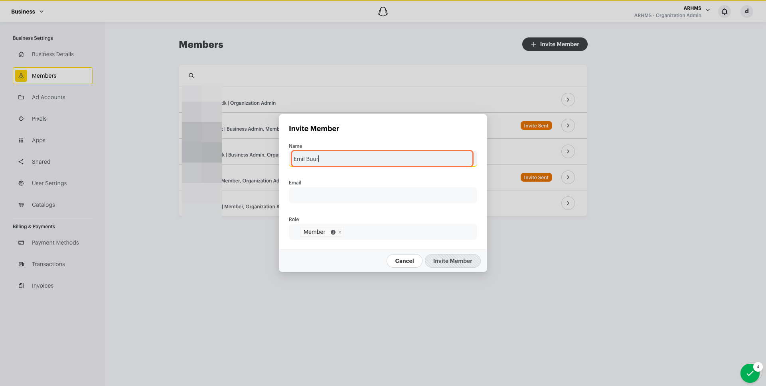
Task: Click the Snapchat ghost logo icon
Action: (x=383, y=12)
